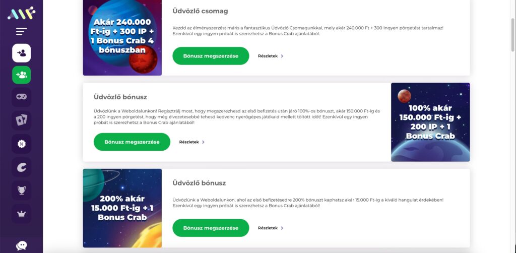This screenshot has height=253, width=516.
Task: Click the 150.000 Ft-ig promo banner image
Action: [x=430, y=122]
